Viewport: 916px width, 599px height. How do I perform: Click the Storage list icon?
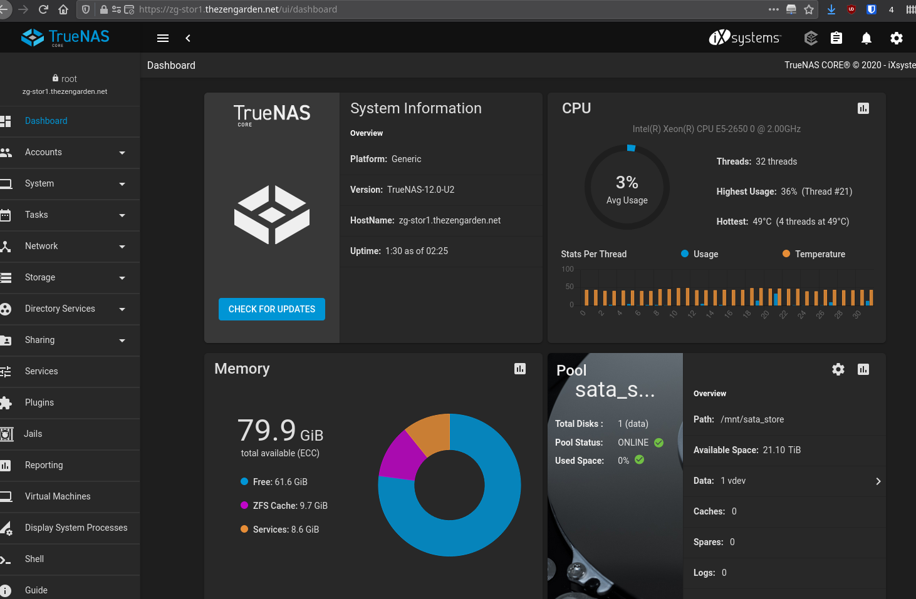[6, 278]
